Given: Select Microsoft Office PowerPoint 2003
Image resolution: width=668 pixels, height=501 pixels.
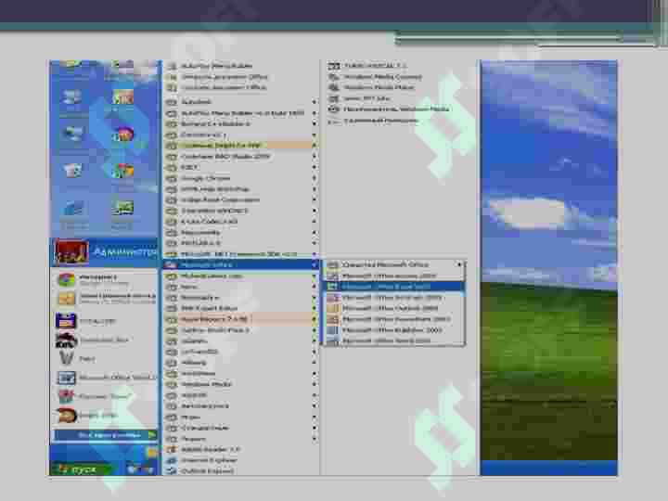Looking at the screenshot, I should point(392,319).
